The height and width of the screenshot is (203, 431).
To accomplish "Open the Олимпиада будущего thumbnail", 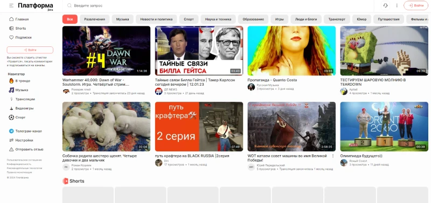I will tap(384, 127).
